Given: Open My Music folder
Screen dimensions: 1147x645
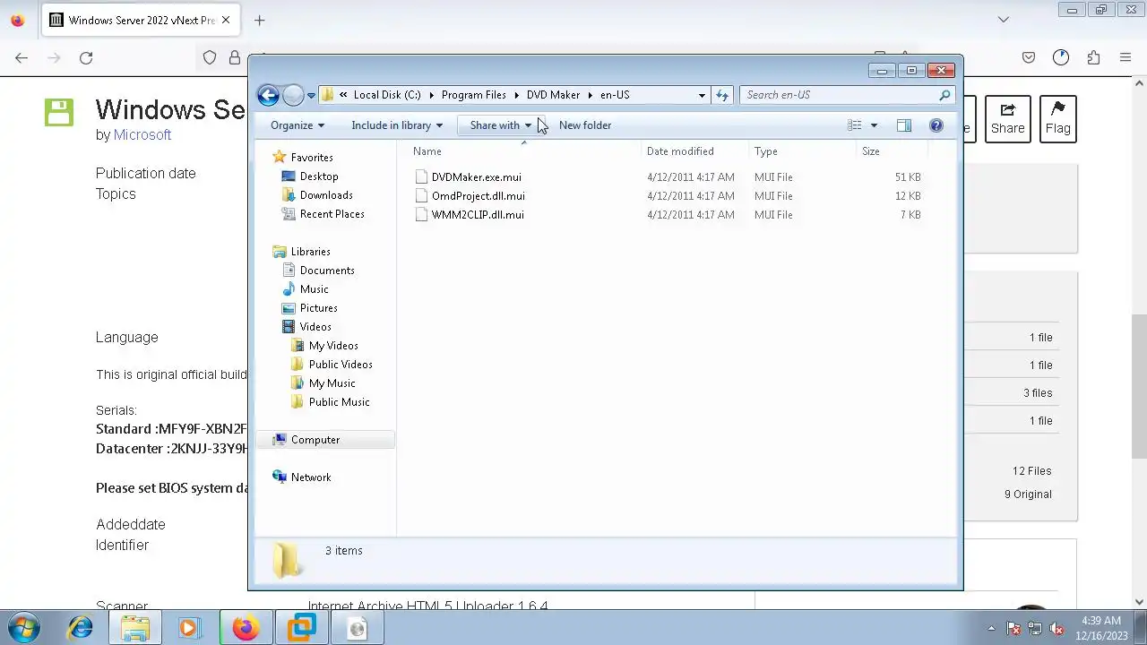Looking at the screenshot, I should tap(332, 383).
